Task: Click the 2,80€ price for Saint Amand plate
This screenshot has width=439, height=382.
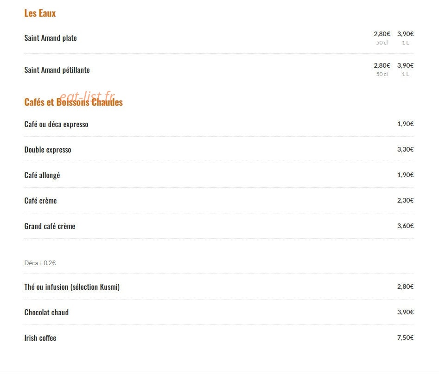Action: coord(382,34)
